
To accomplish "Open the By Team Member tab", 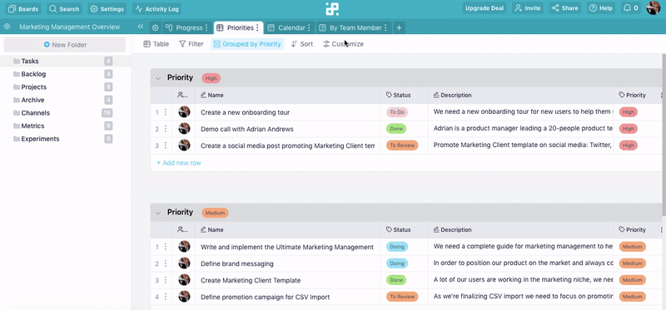I will [x=353, y=28].
